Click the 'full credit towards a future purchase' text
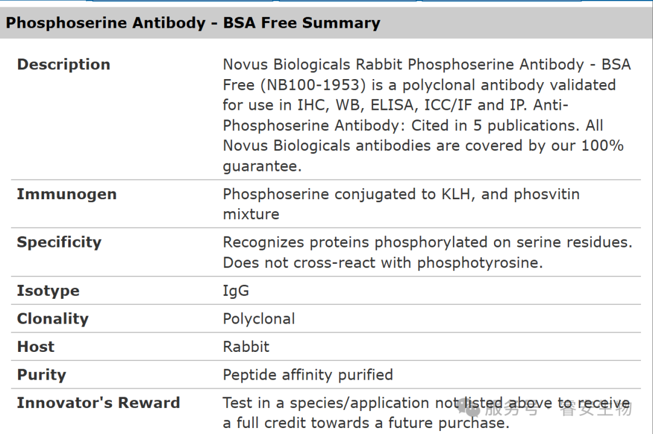This screenshot has height=434, width=653. (370, 423)
